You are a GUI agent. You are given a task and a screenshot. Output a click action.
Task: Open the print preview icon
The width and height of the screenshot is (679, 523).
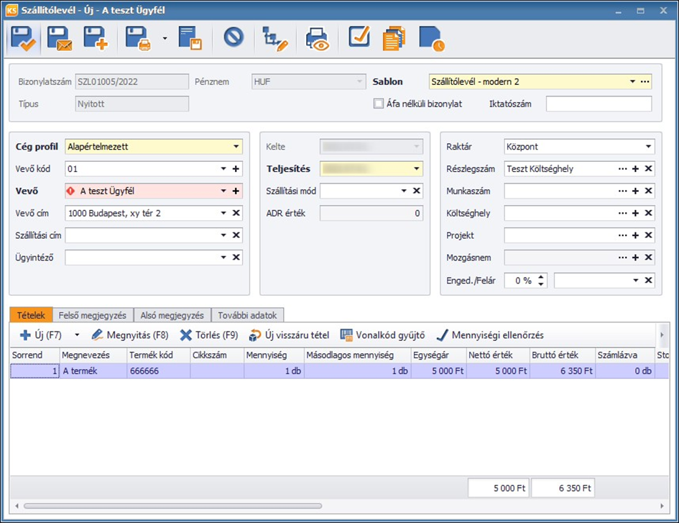click(x=317, y=38)
